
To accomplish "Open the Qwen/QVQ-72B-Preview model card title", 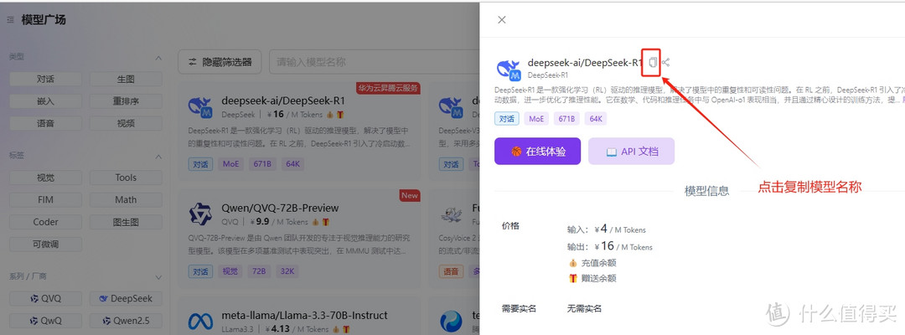I will tap(280, 209).
